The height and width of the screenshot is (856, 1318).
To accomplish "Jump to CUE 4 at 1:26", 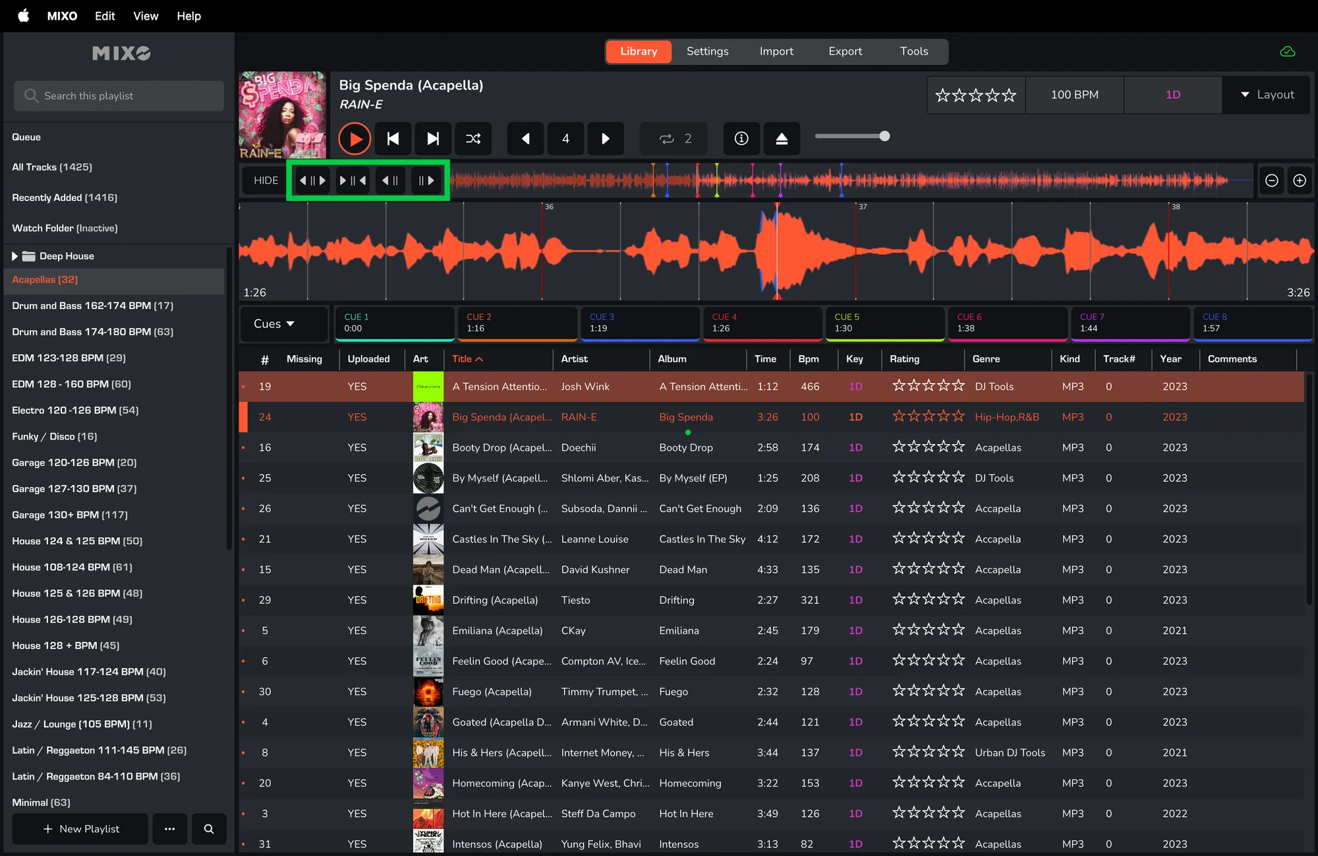I will [x=762, y=323].
